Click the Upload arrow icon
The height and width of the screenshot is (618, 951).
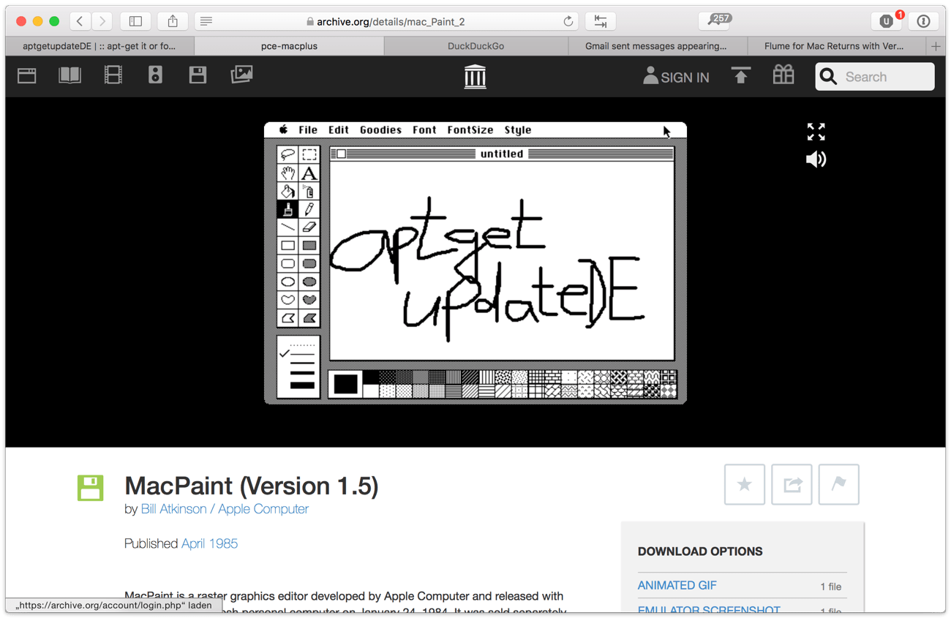(x=741, y=75)
